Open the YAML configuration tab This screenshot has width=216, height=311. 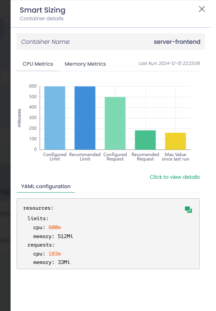(x=46, y=187)
